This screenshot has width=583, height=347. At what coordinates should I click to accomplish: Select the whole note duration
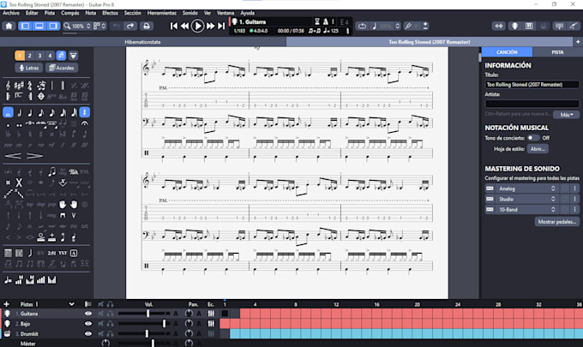point(9,112)
